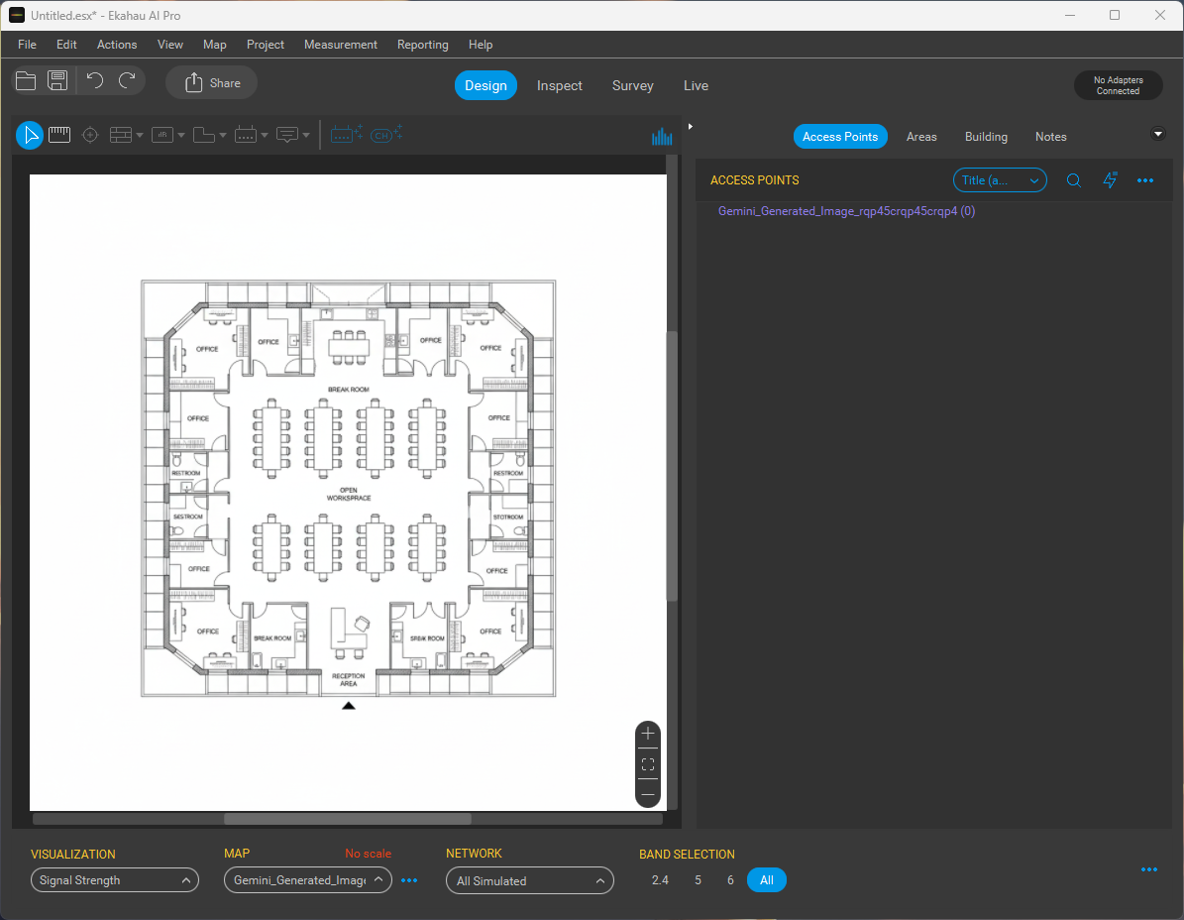Viewport: 1184px width, 920px height.
Task: Click the Share button
Action: click(x=212, y=83)
